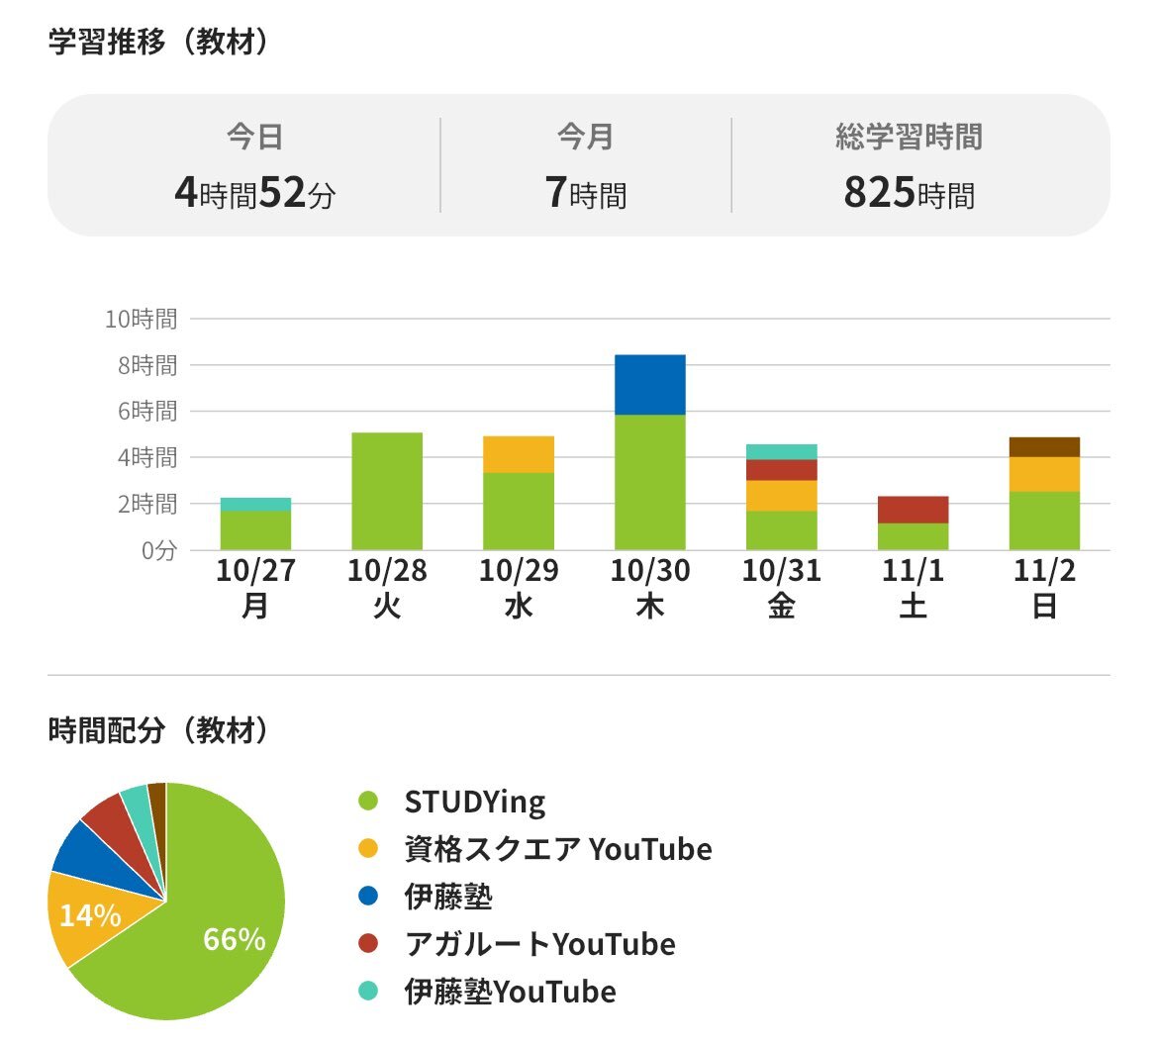This screenshot has width=1157, height=1045.
Task: Click the red アガルートYouTube legend dot
Action: point(368,943)
